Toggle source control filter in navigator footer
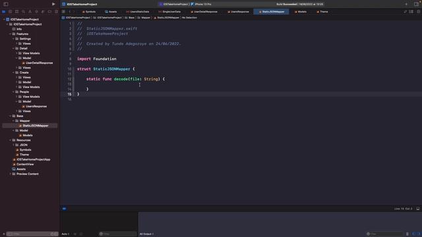This screenshot has height=237, width=422. click(x=56, y=234)
